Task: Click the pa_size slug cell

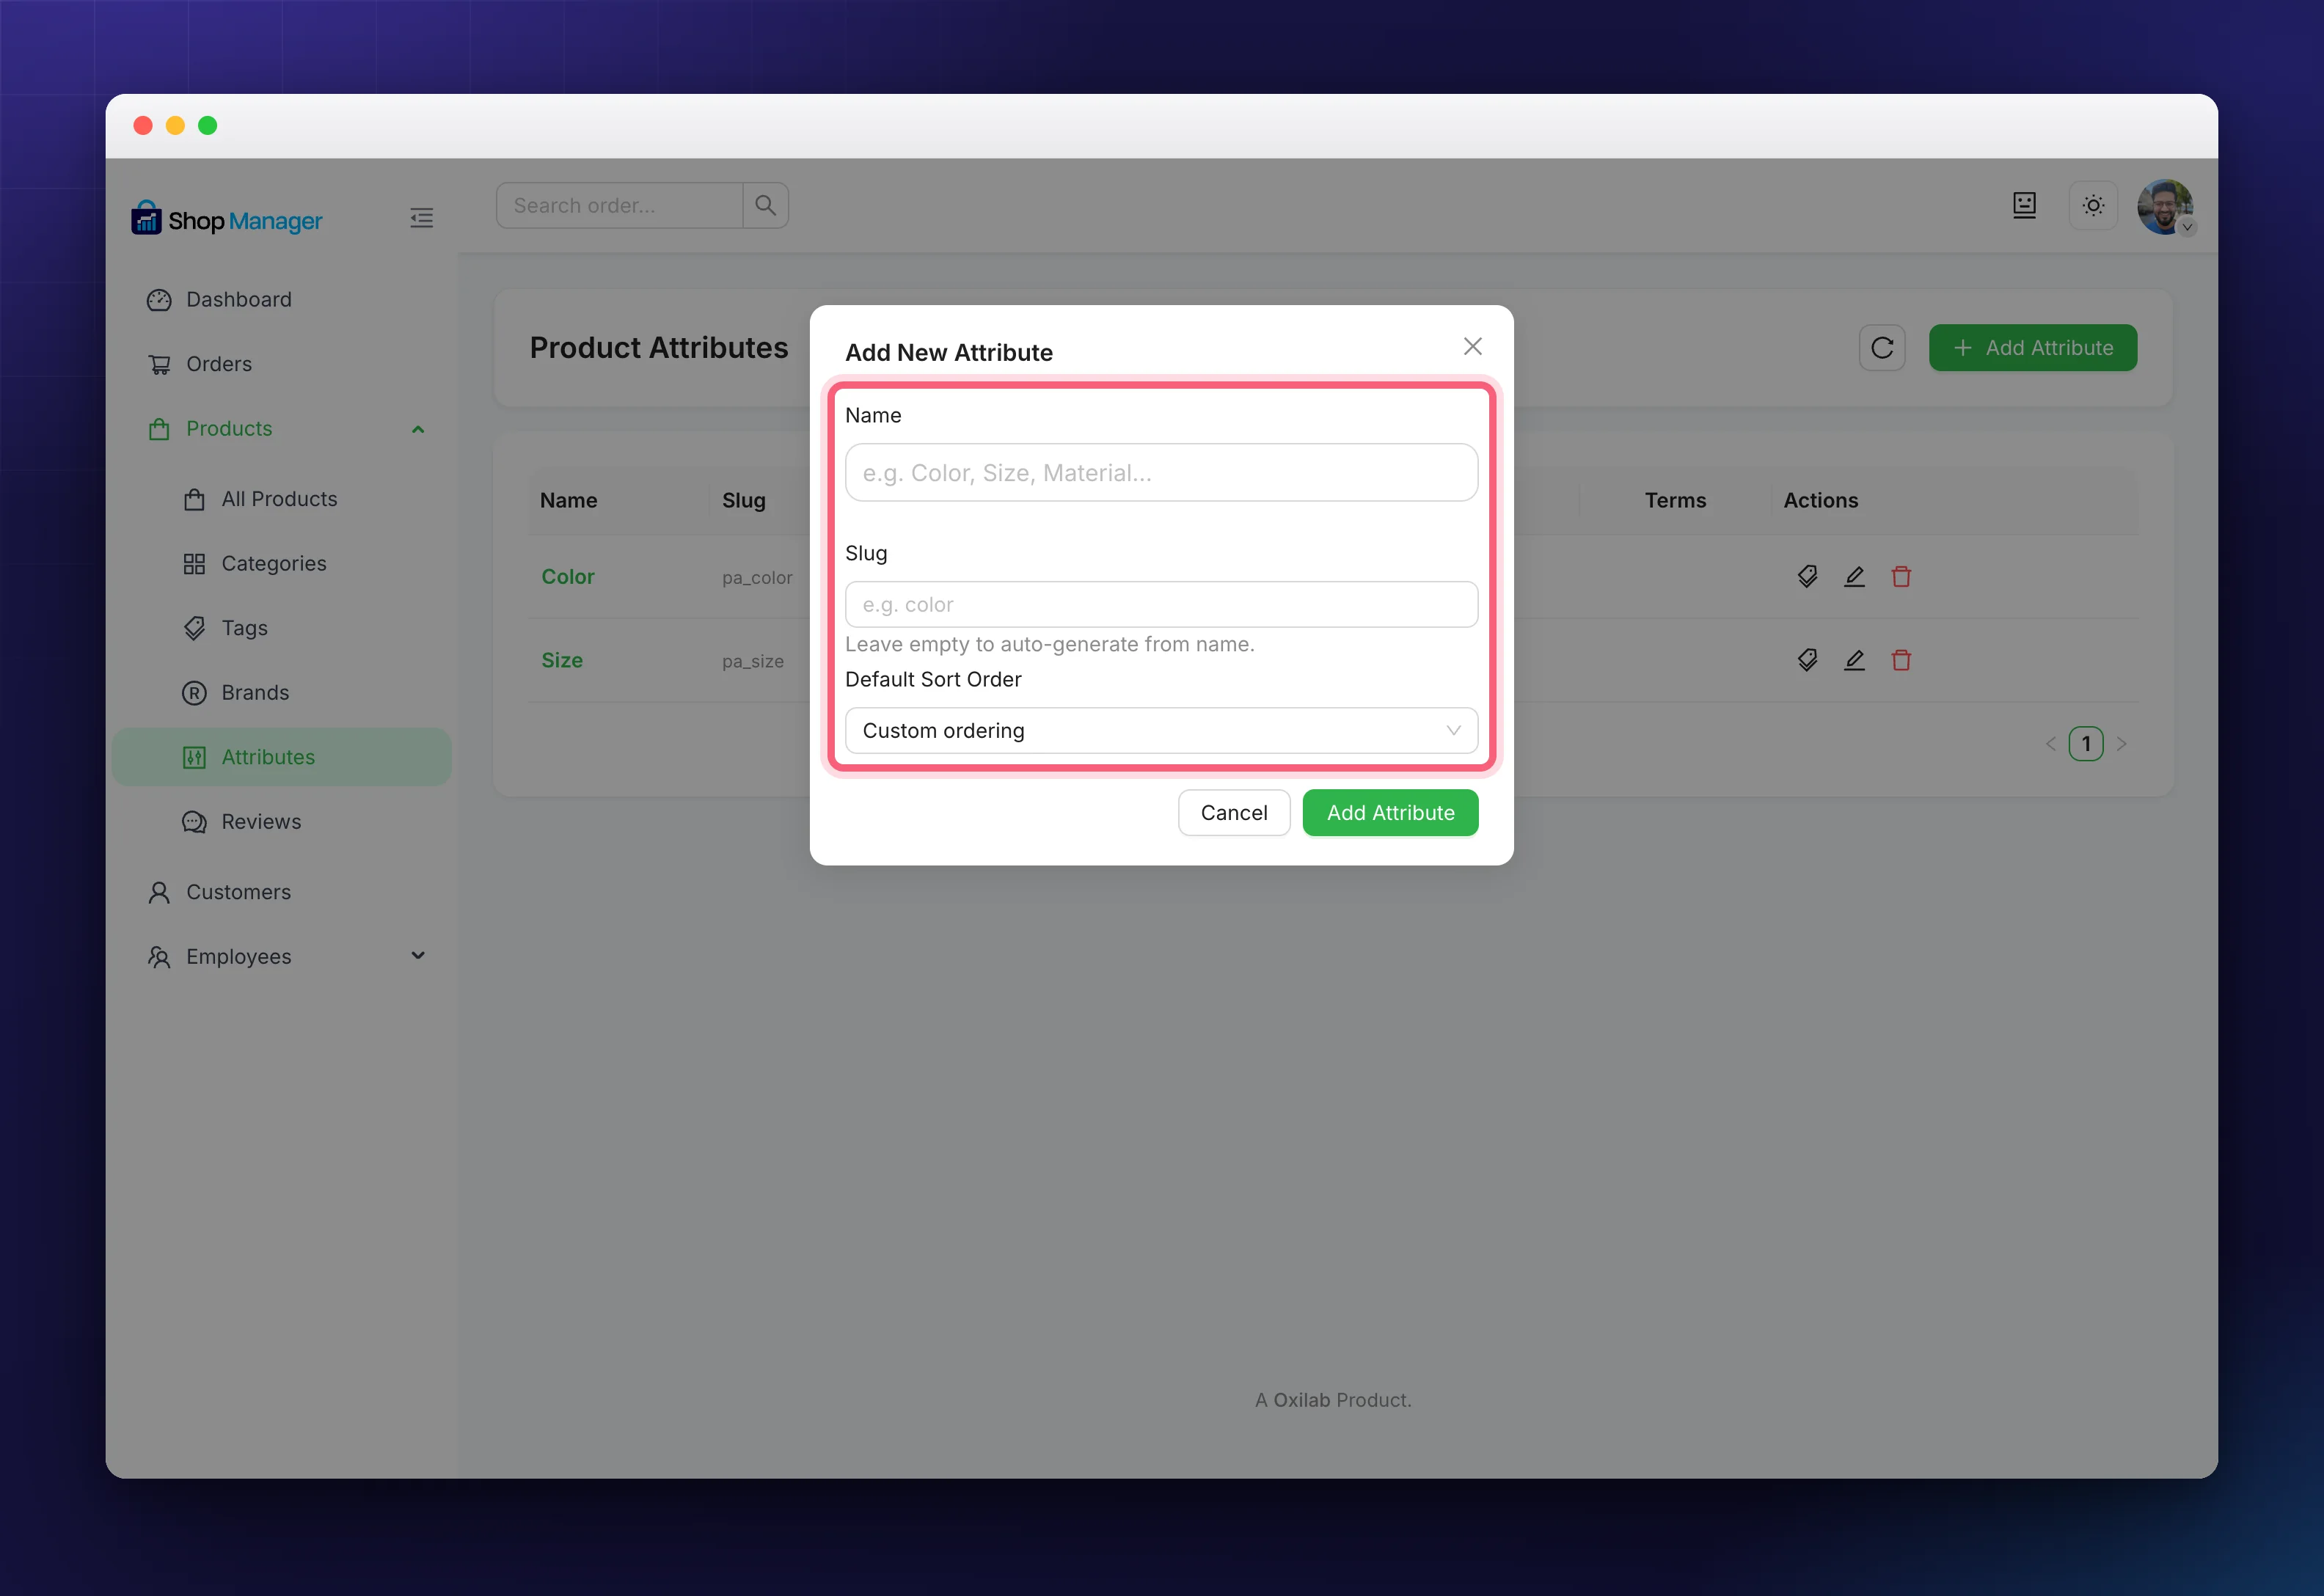Action: click(753, 661)
